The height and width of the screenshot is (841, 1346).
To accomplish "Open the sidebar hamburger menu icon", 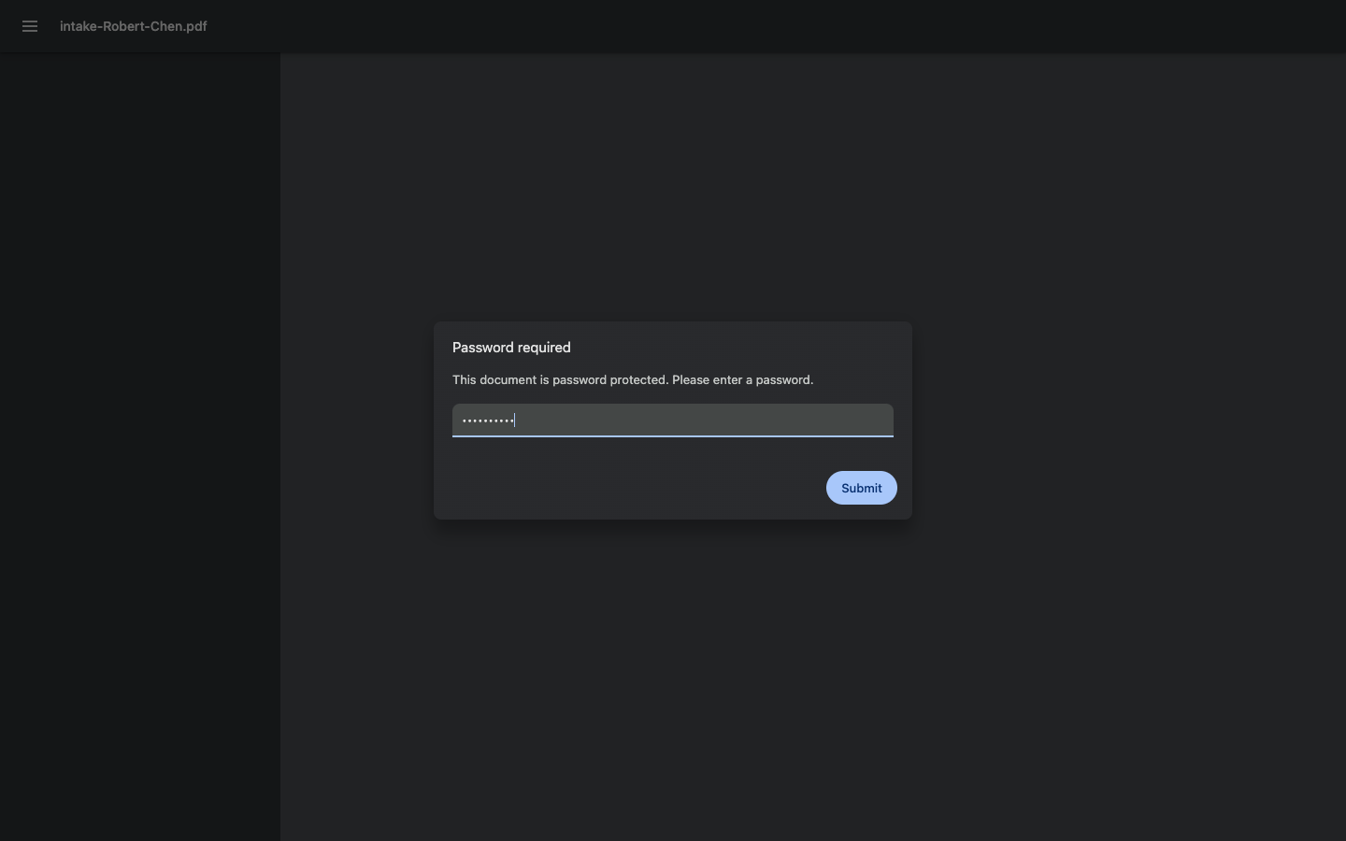I will [x=30, y=26].
